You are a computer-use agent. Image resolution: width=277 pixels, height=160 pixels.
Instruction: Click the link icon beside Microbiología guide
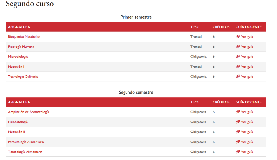[x=238, y=56]
